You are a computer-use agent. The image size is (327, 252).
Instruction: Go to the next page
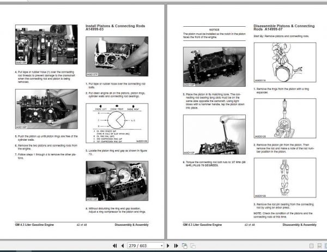tap(168, 246)
